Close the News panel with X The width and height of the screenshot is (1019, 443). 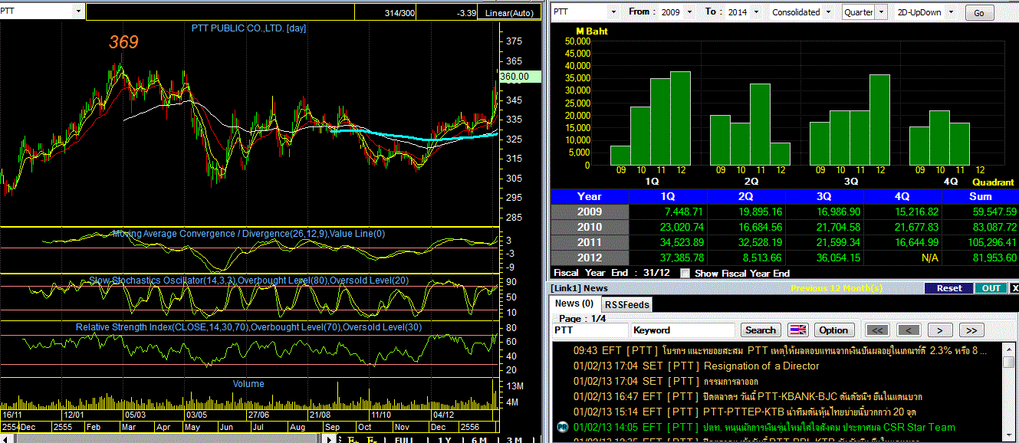coord(1014,288)
